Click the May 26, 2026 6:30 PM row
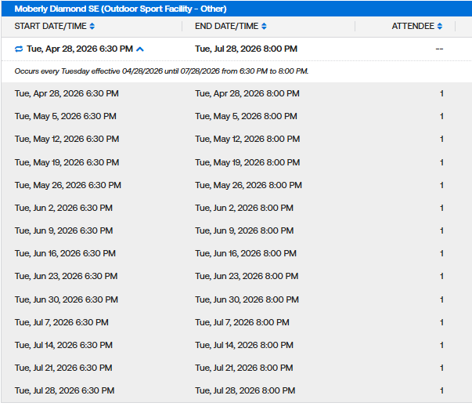 (x=67, y=185)
